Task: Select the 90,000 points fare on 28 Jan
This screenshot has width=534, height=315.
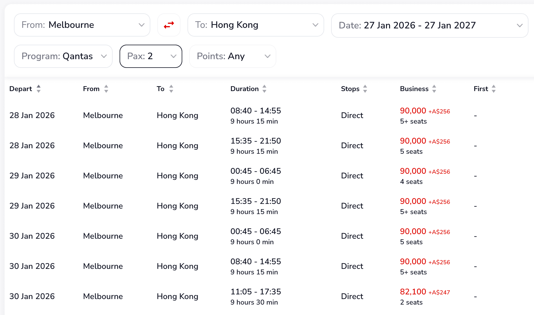Action: tap(413, 111)
